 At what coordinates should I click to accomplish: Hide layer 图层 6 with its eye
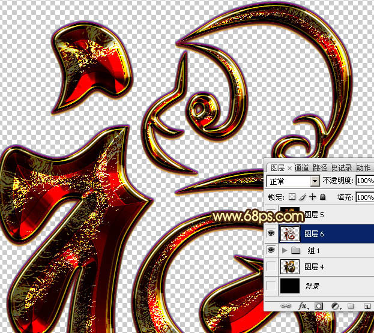coord(271,233)
